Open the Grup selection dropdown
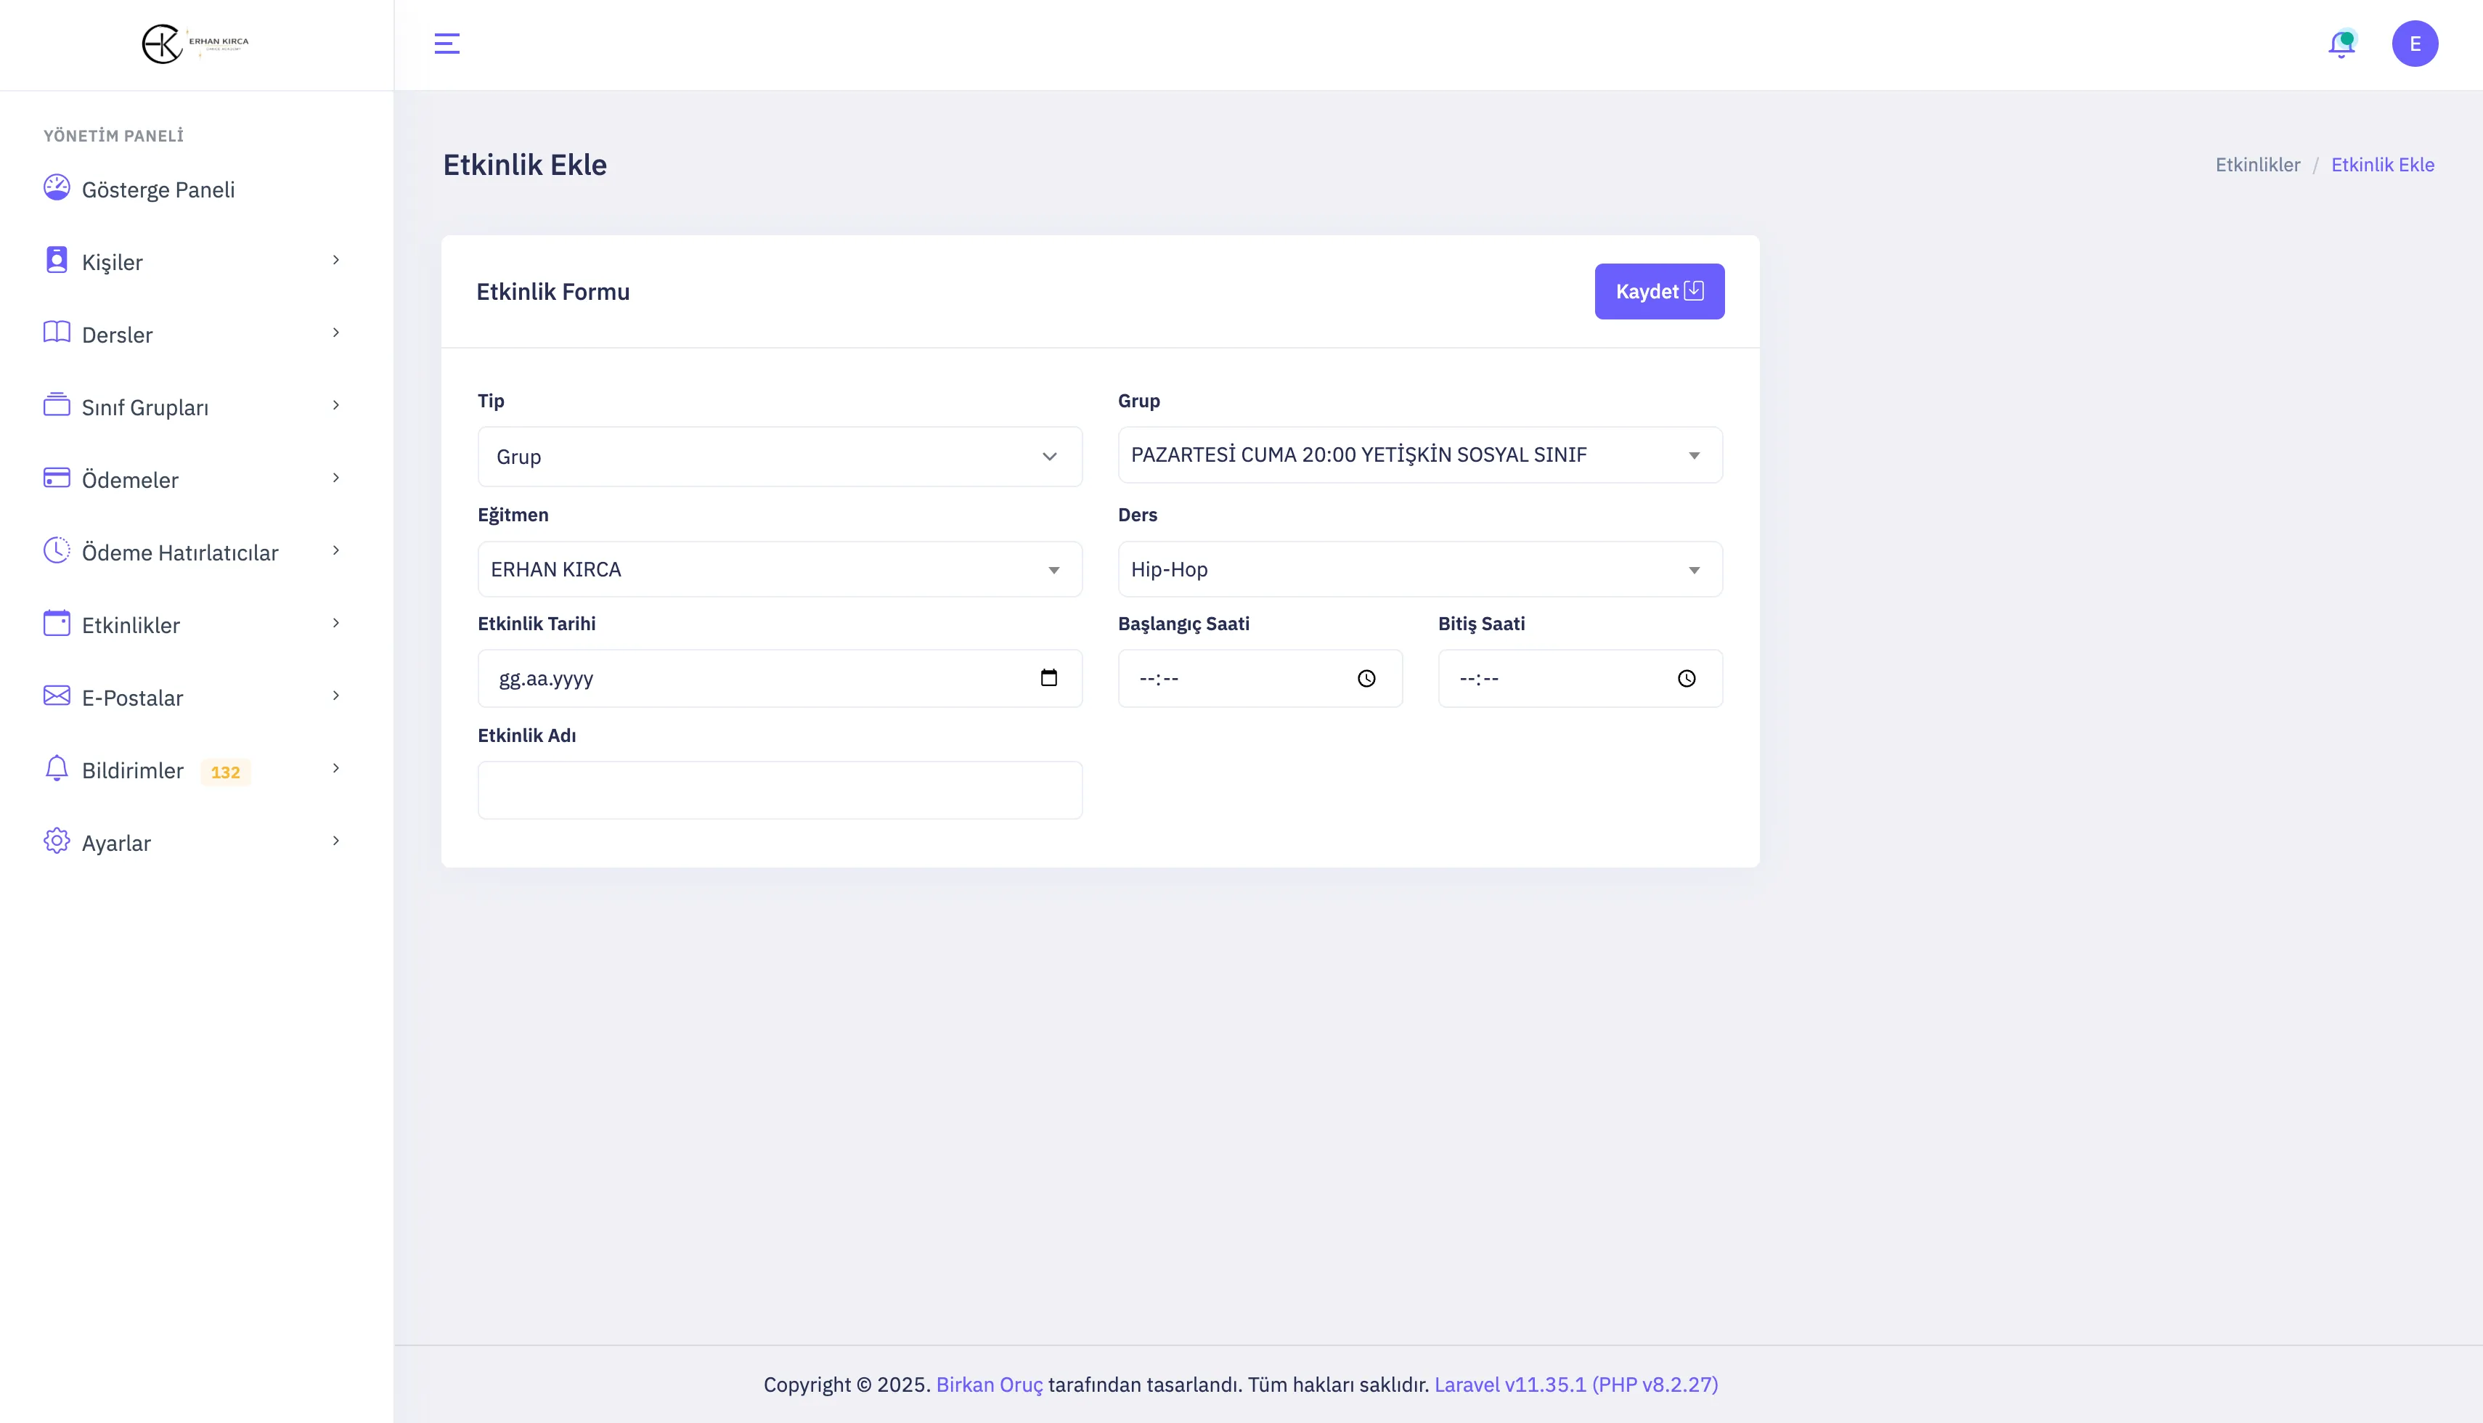Image resolution: width=2483 pixels, height=1423 pixels. click(1419, 455)
